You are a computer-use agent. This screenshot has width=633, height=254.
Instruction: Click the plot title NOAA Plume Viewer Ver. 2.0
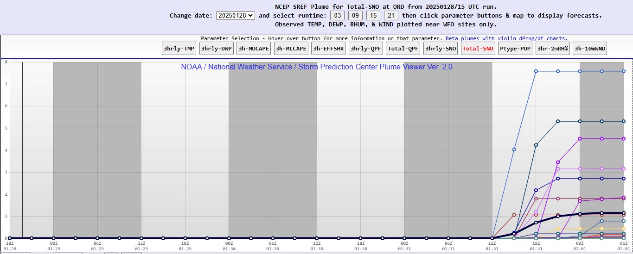(x=317, y=67)
